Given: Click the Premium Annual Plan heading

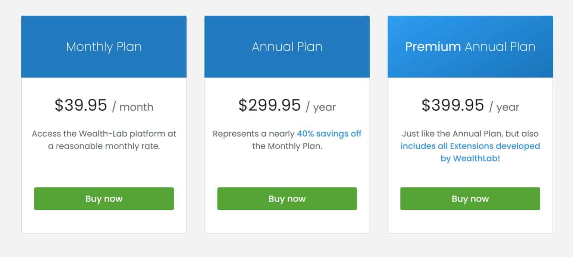Looking at the screenshot, I should click(x=470, y=47).
